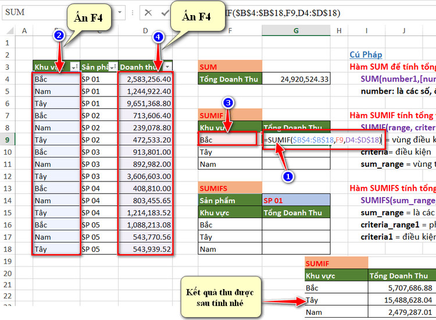The width and height of the screenshot is (436, 320).
Task: Select column I header
Action: coord(366,31)
